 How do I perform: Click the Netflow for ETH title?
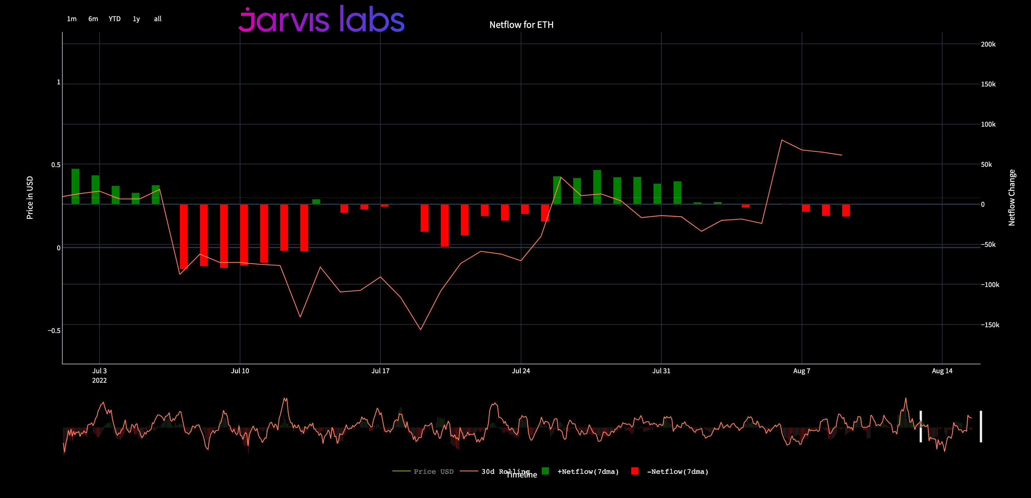521,25
